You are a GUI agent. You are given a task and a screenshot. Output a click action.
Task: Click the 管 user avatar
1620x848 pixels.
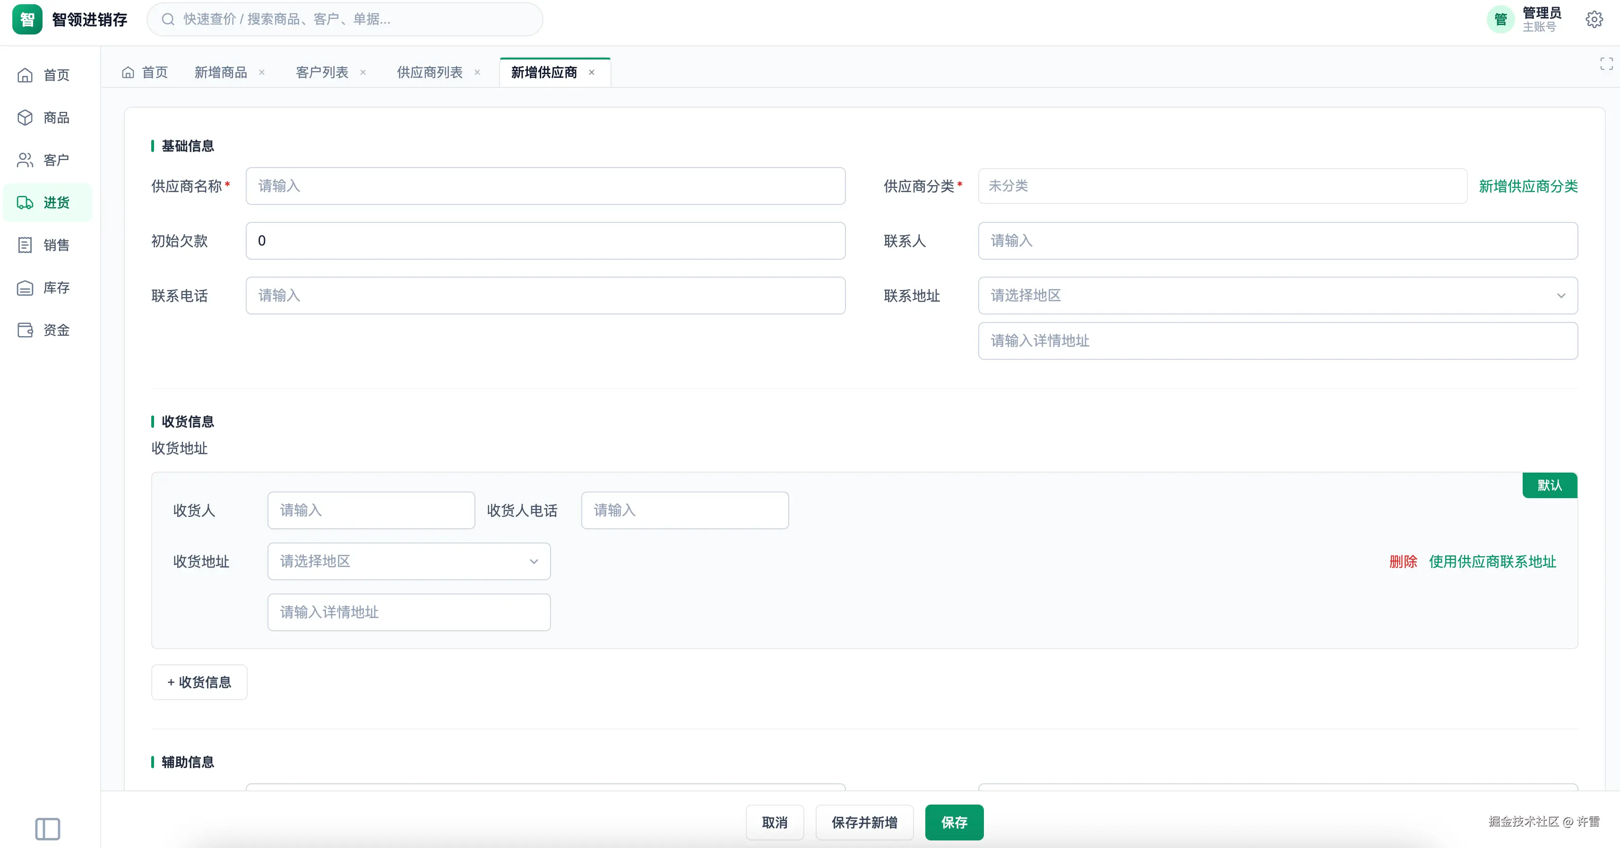[1500, 19]
